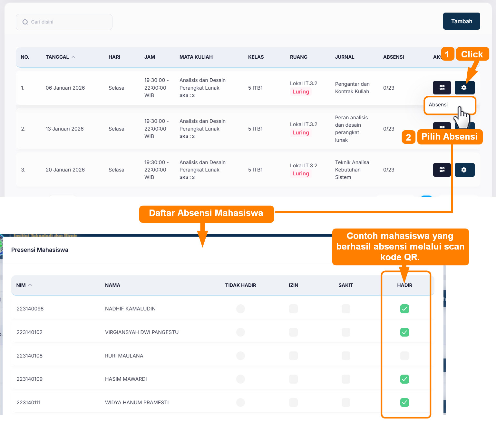Click the QR code icon for 20 Januari 2026
The image size is (496, 422).
(442, 170)
